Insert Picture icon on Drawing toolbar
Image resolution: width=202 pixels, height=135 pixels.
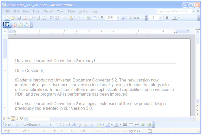(92, 124)
